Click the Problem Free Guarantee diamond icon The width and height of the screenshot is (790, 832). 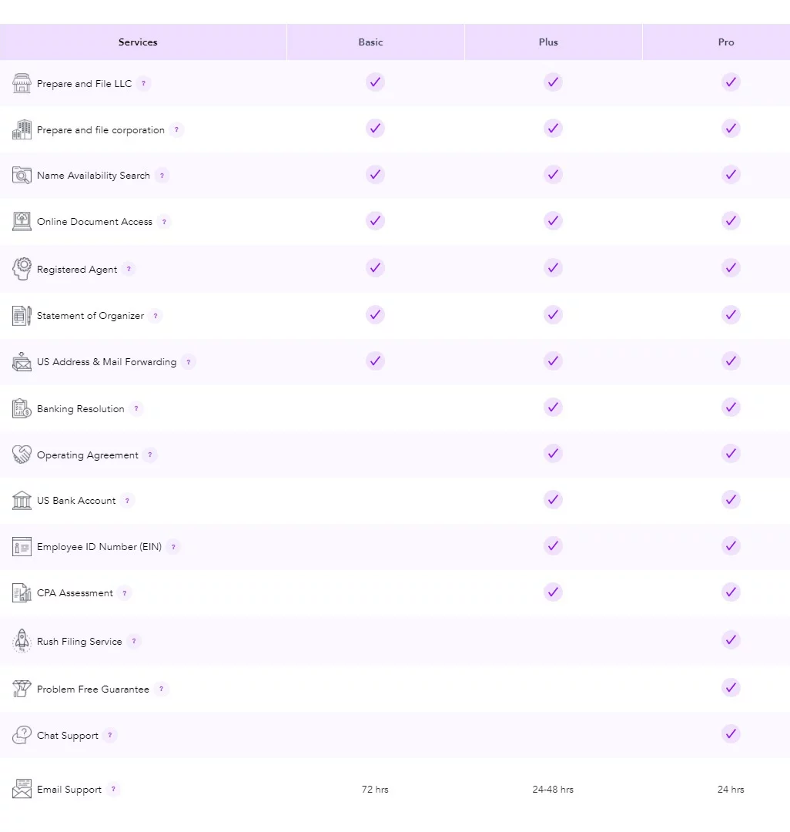[22, 689]
